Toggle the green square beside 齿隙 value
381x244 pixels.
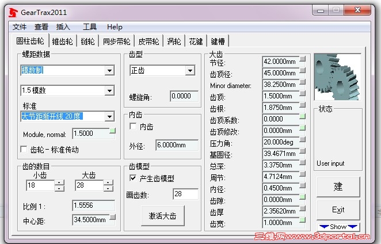coord(303,197)
